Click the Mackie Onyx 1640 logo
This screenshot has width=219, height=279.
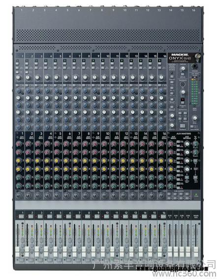pyautogui.click(x=180, y=57)
